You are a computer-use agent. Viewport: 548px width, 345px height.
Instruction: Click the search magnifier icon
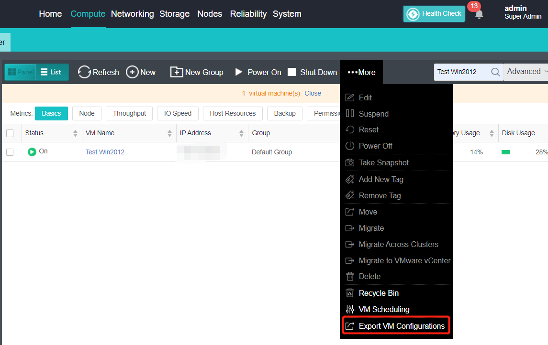pyautogui.click(x=495, y=72)
